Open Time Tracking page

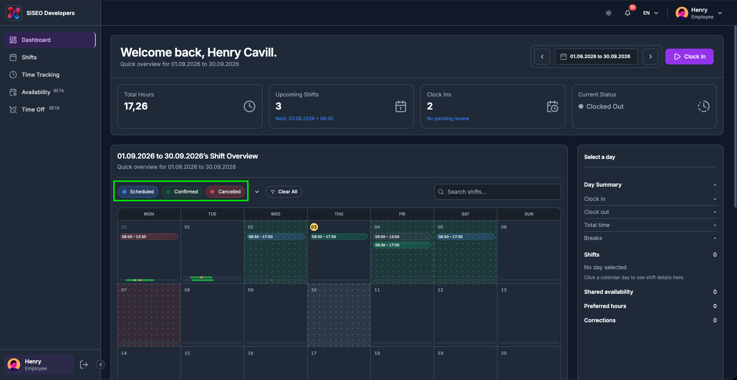pos(50,75)
